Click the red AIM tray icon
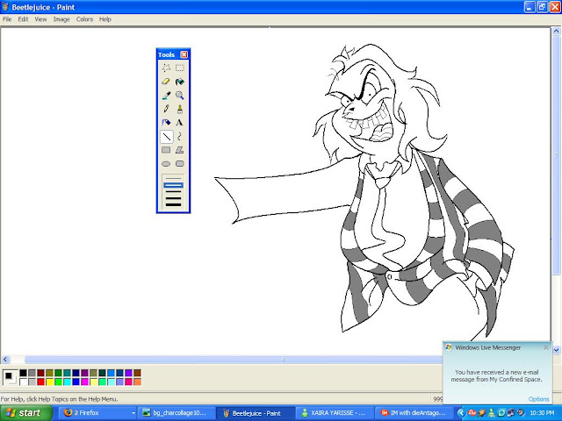Viewport: 562px width, 421px height. point(472,413)
